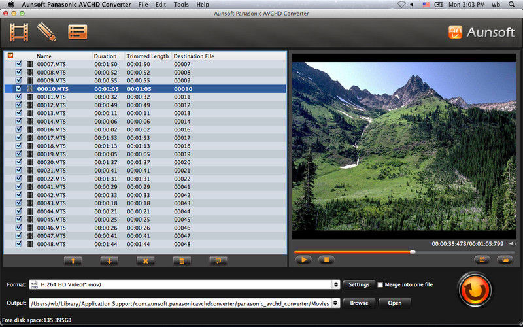Uncheck the 00021.MTS checkbox
Viewport: 523px width, 327px height.
19,170
